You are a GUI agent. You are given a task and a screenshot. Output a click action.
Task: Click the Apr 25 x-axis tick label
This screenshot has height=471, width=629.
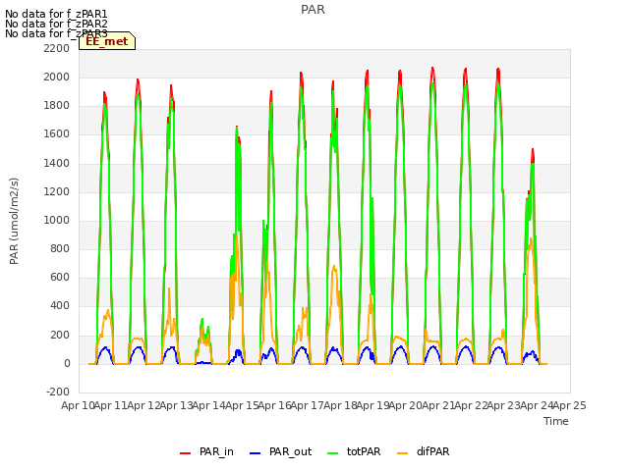pos(570,405)
